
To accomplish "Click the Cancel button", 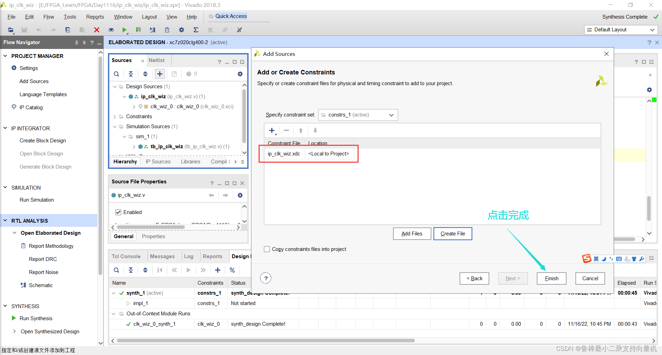I will pyautogui.click(x=590, y=278).
